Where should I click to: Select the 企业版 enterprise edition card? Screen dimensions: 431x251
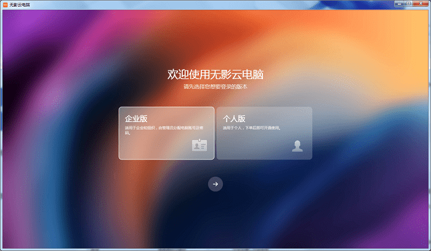pos(167,133)
